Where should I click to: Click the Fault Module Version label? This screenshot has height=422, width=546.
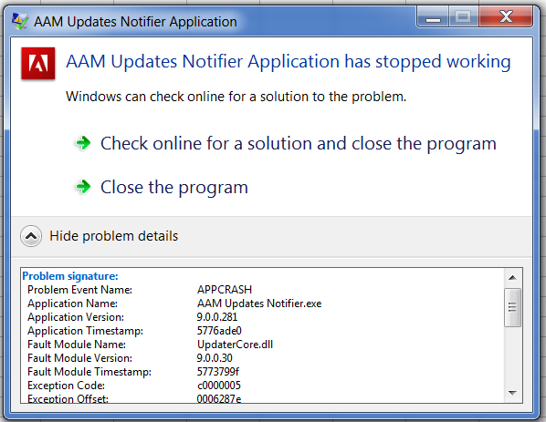coord(79,358)
